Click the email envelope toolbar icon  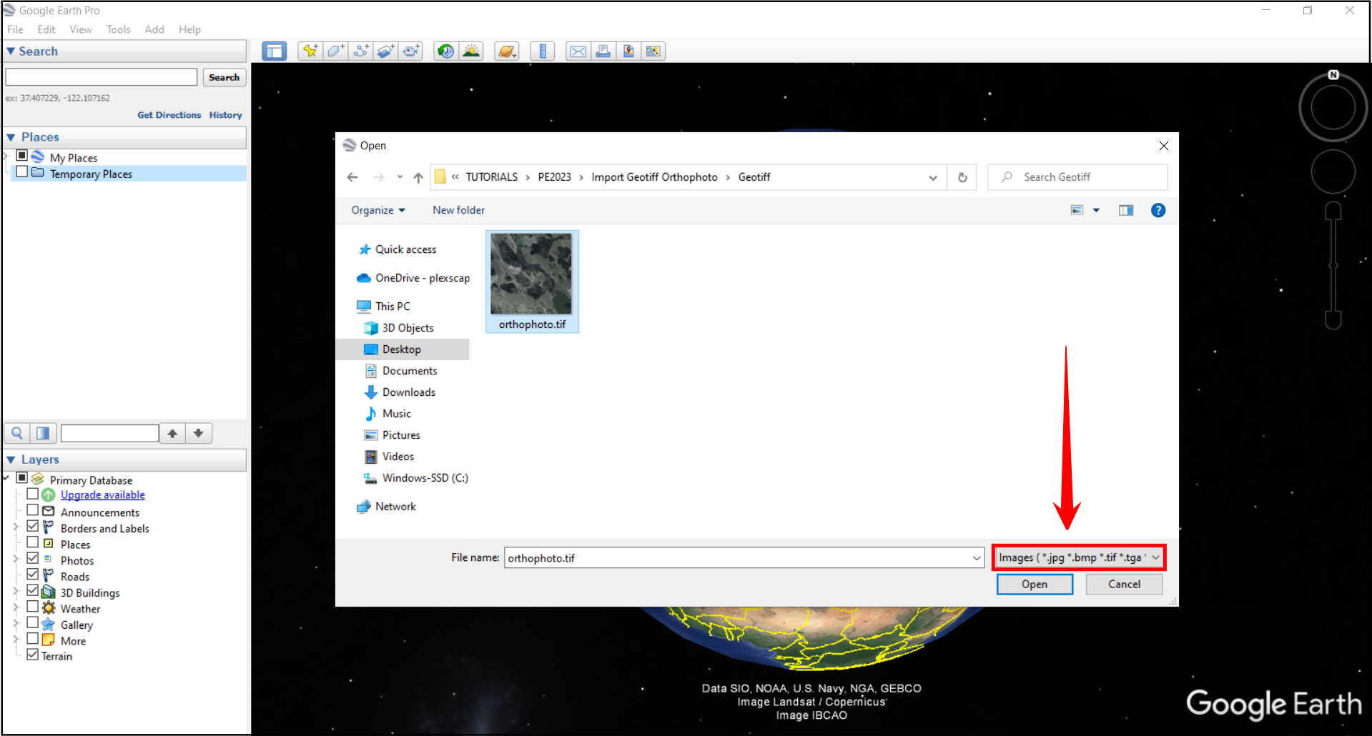click(578, 51)
